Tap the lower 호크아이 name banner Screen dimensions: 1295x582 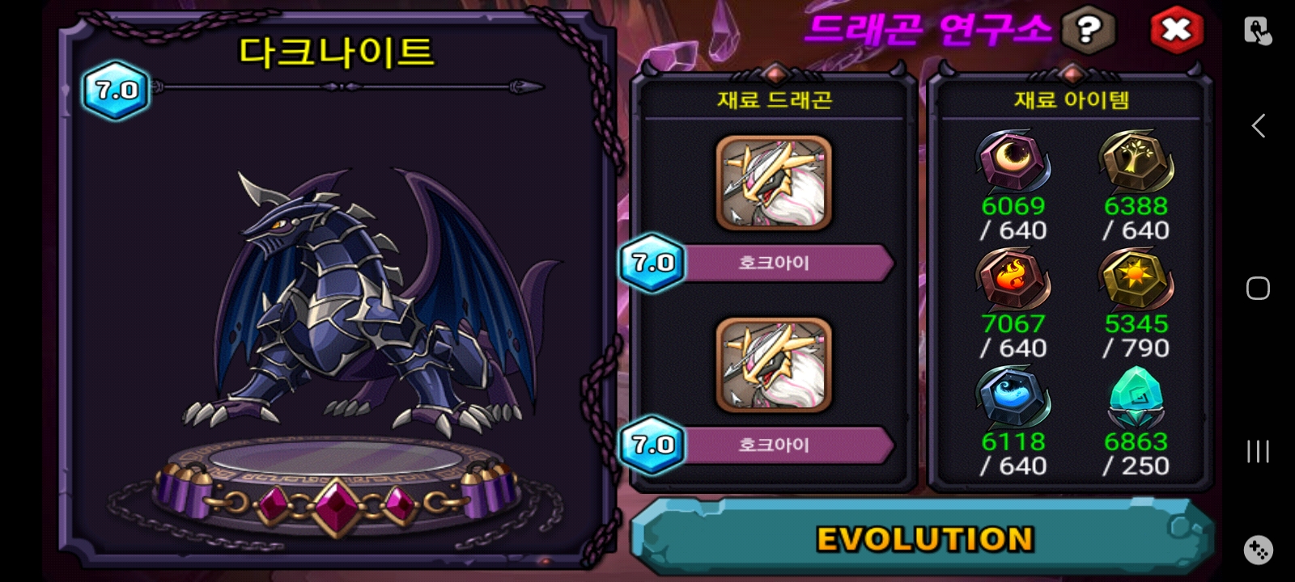[785, 445]
